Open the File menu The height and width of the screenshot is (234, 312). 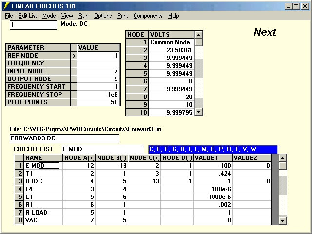tap(9, 16)
